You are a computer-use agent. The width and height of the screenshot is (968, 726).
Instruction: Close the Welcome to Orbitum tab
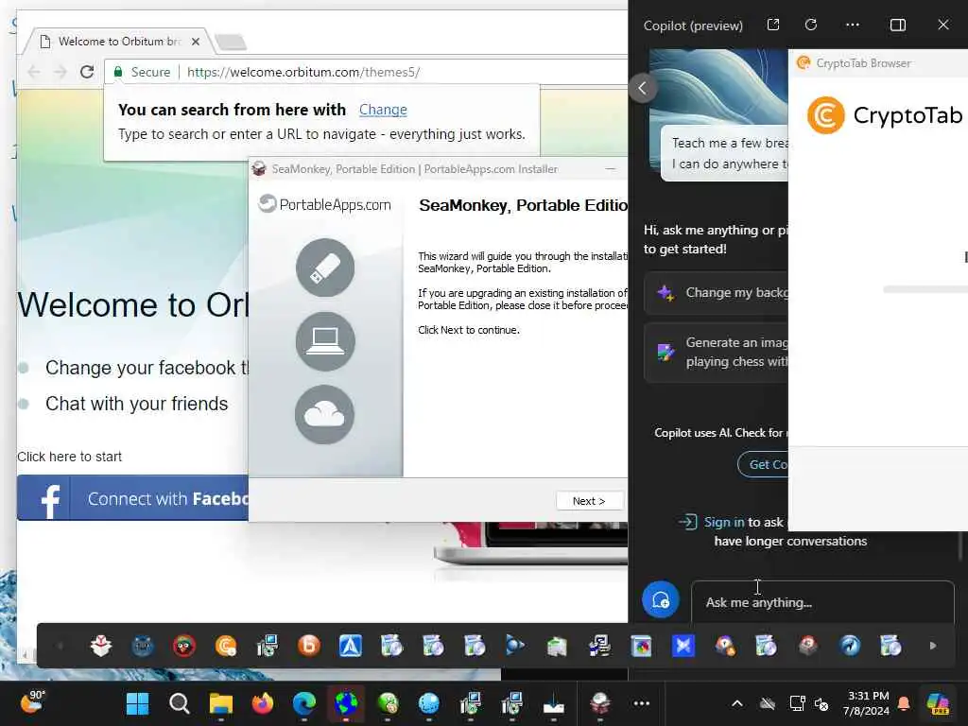tap(195, 42)
